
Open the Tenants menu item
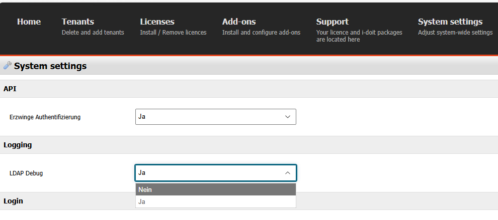[78, 22]
